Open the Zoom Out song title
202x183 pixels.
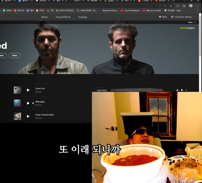coord(40,89)
